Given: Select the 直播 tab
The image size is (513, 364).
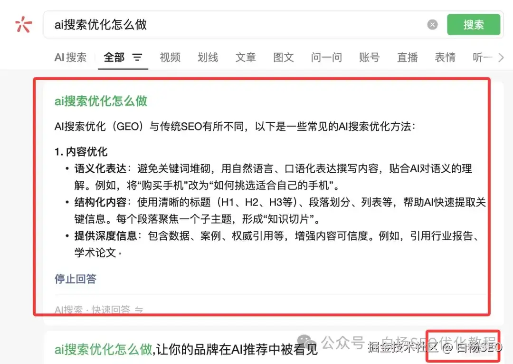Looking at the screenshot, I should [x=408, y=57].
